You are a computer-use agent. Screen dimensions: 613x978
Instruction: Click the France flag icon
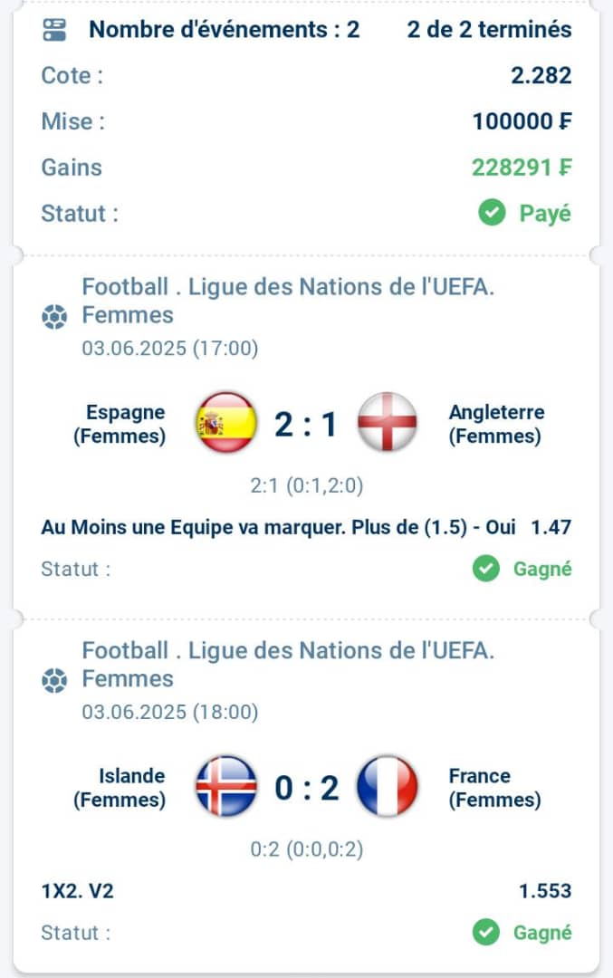click(x=387, y=786)
